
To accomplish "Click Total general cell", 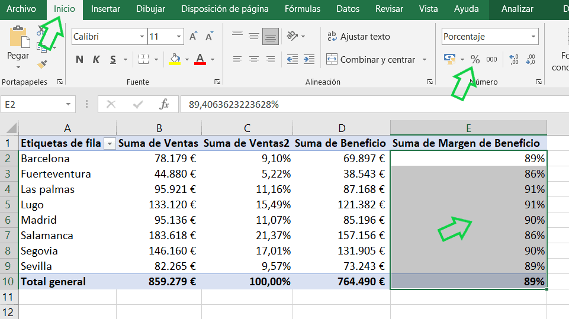I will point(67,282).
